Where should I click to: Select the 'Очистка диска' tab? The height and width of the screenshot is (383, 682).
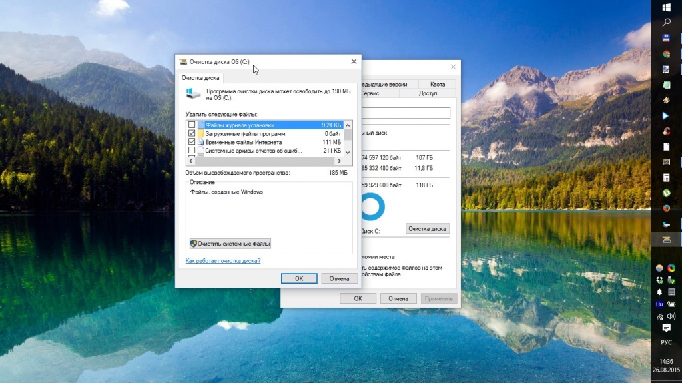200,77
